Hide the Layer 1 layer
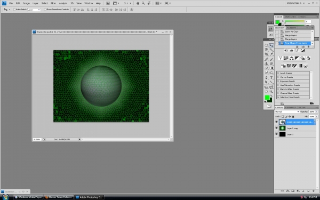 (276, 134)
